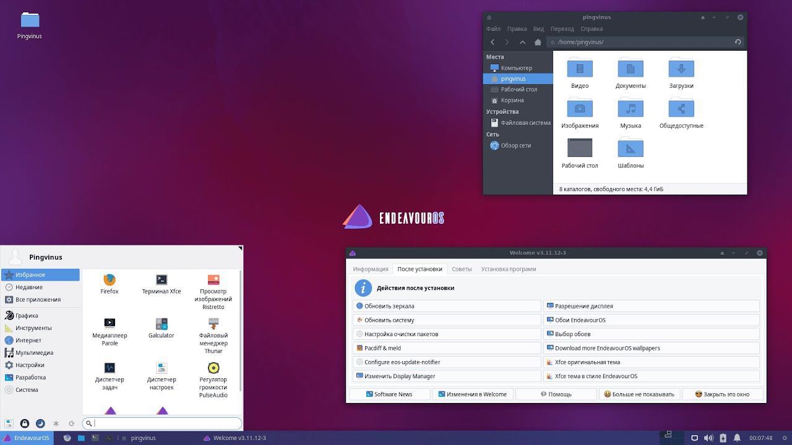Click Больше не показывать button
This screenshot has height=445, width=792.
click(639, 394)
